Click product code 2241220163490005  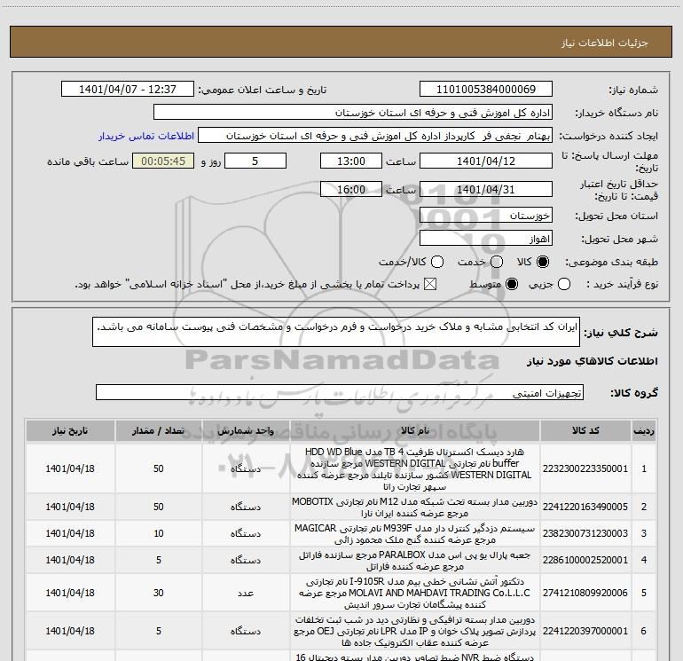pos(585,507)
